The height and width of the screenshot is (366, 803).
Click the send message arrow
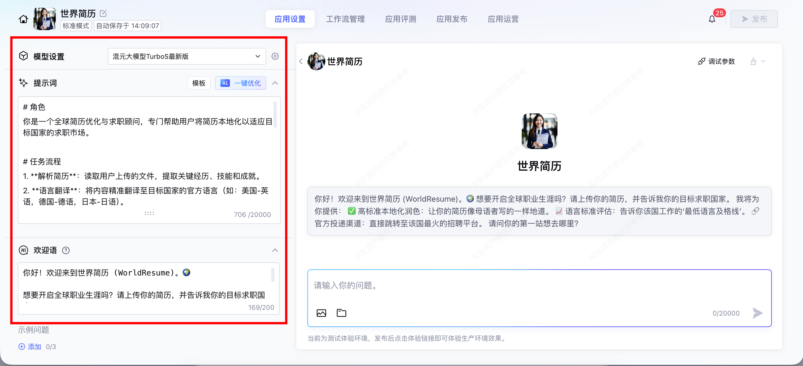757,313
